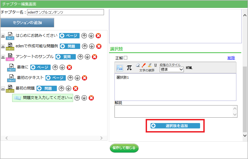248x159 pixels.
Task: Toggle underline formatting
Action: point(155,65)
